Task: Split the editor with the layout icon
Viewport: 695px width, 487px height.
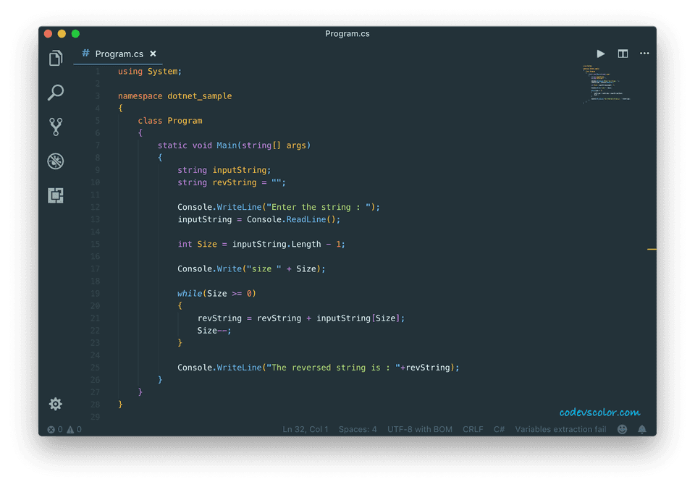Action: click(623, 54)
